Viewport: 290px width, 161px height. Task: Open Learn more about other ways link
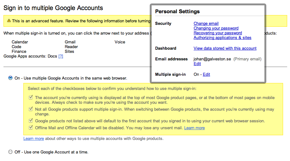pyautogui.click(x=34, y=139)
